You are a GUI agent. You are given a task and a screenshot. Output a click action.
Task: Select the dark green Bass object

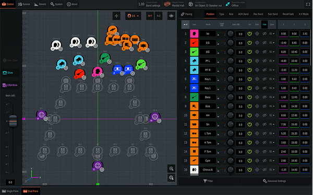point(105,58)
